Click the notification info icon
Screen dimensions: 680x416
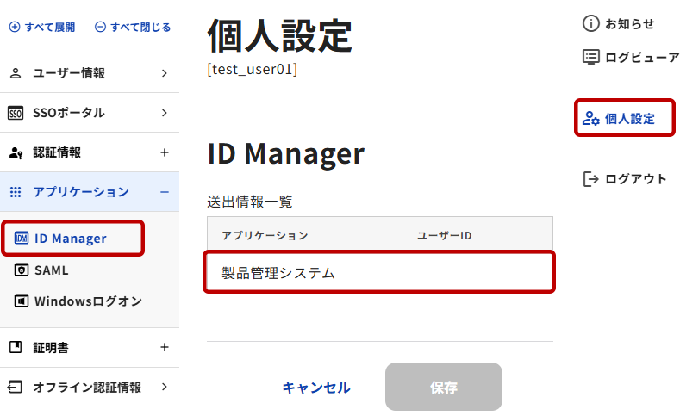(x=590, y=24)
